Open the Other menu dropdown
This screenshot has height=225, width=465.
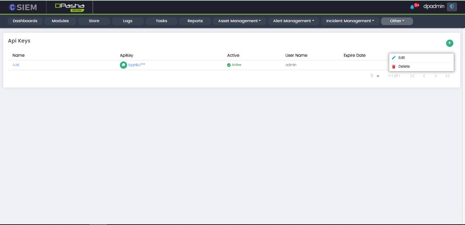pyautogui.click(x=397, y=21)
